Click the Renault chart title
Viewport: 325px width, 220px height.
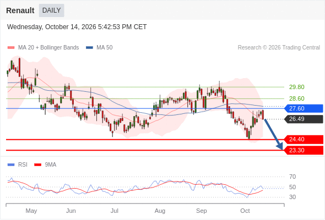click(x=20, y=10)
